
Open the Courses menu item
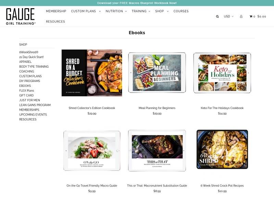(181, 11)
